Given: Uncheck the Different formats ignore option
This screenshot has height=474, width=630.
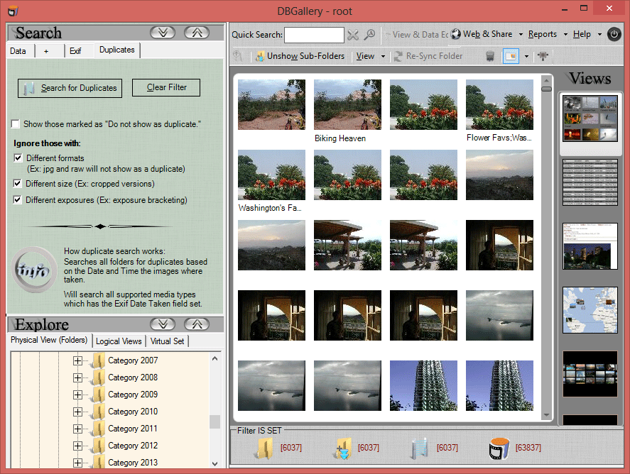Looking at the screenshot, I should pos(18,158).
